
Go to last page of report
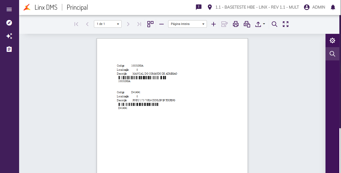[x=139, y=24]
